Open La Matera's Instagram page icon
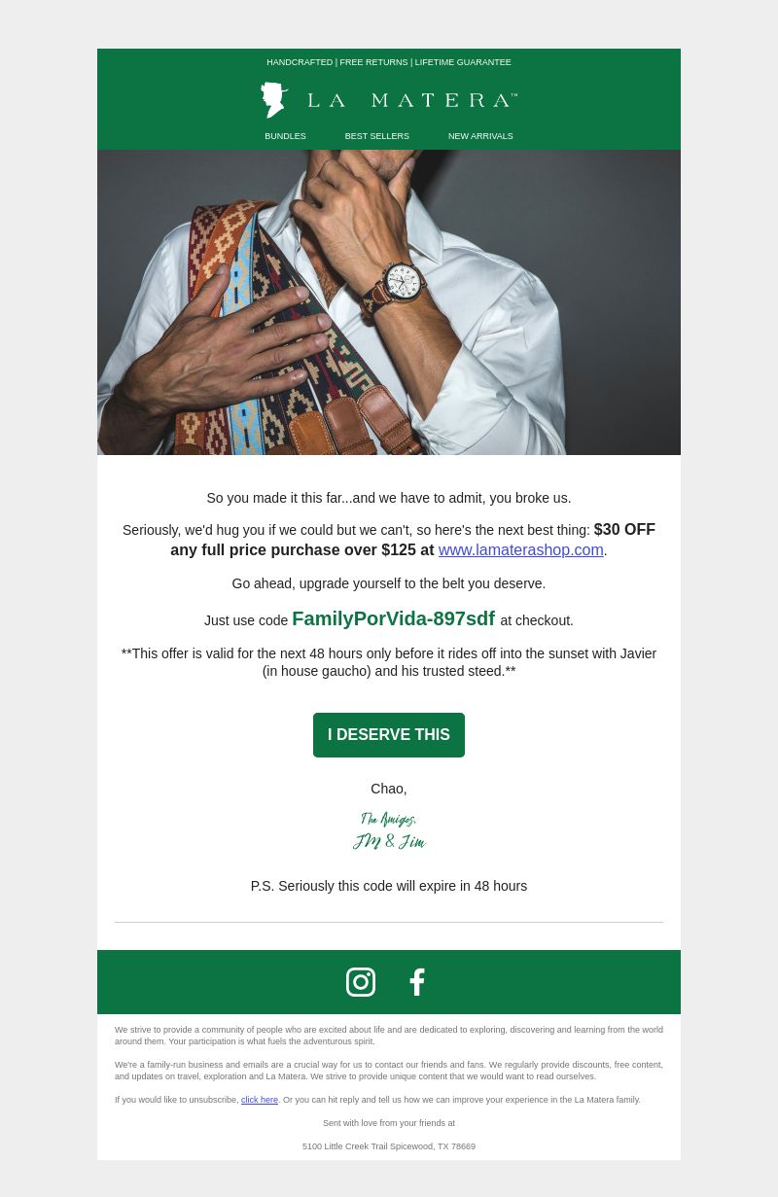Image resolution: width=778 pixels, height=1197 pixels. point(361,982)
